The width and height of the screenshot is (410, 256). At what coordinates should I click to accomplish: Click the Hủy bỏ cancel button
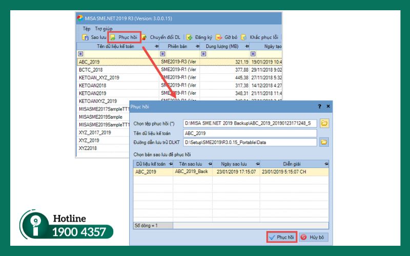click(314, 237)
